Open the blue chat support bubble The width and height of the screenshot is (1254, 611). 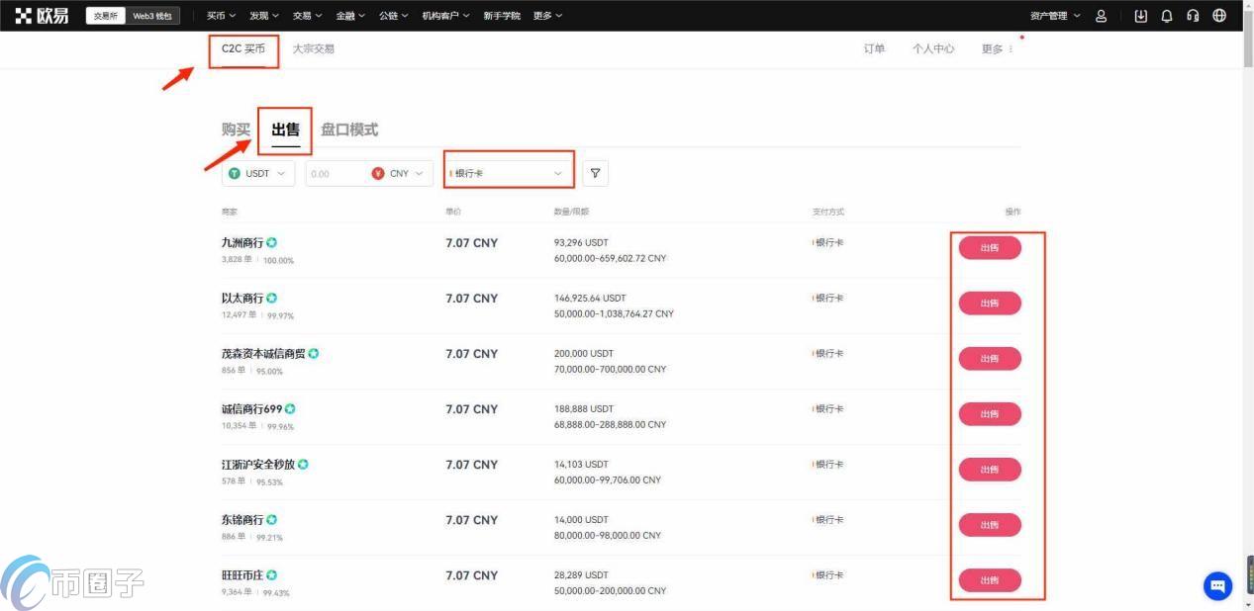coord(1217,585)
